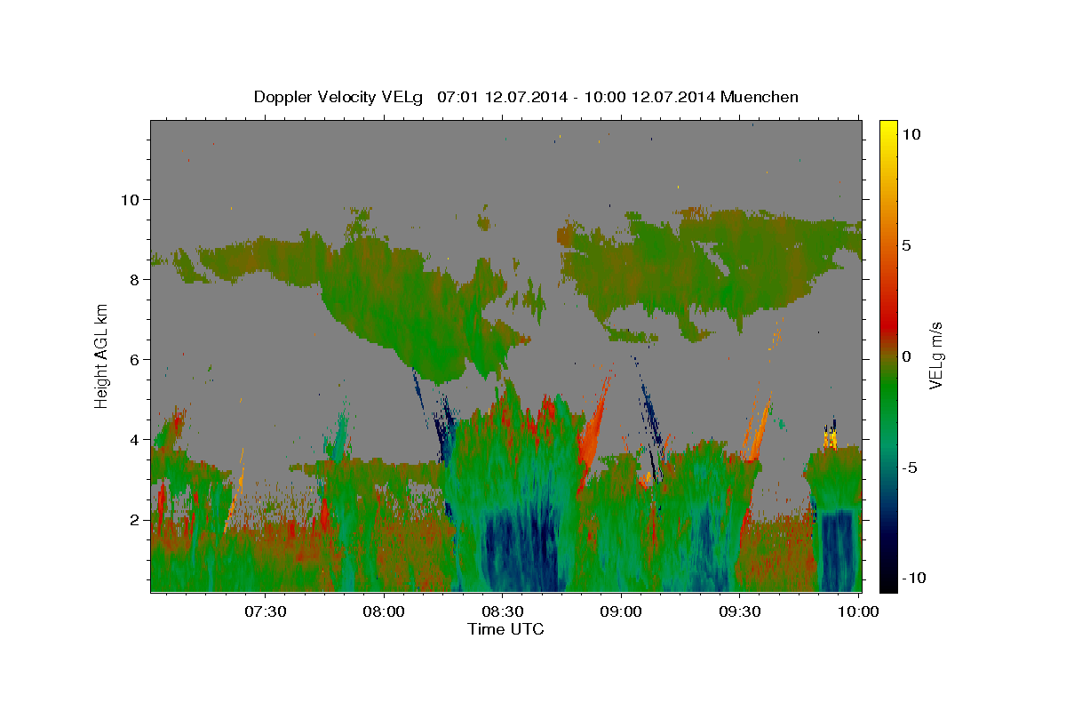1066x711 pixels.
Task: Click the '08:30' time tick label
Action: [x=502, y=611]
